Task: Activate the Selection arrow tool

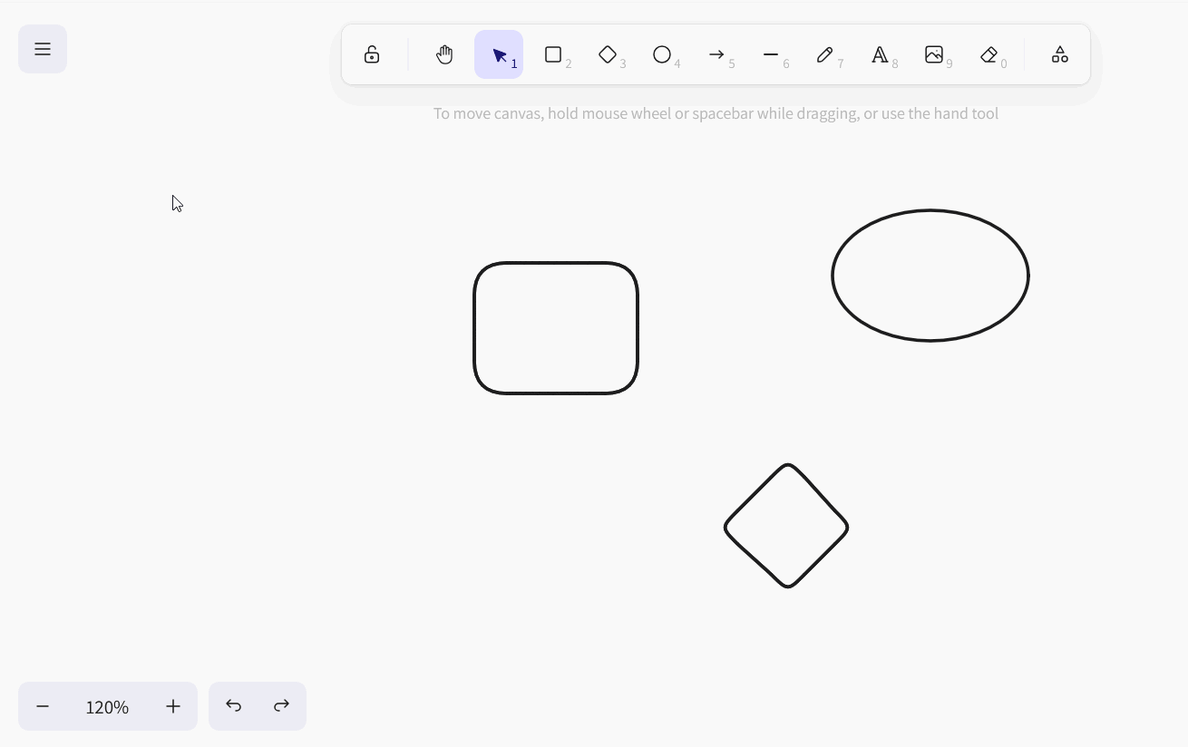Action: pyautogui.click(x=499, y=55)
